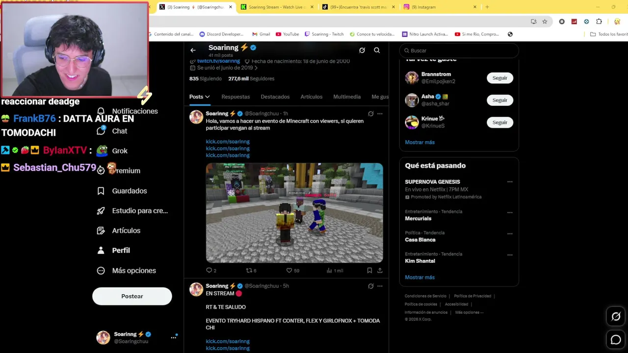Click Grok icon on EN STREAM post
628x353 pixels.
[371, 286]
